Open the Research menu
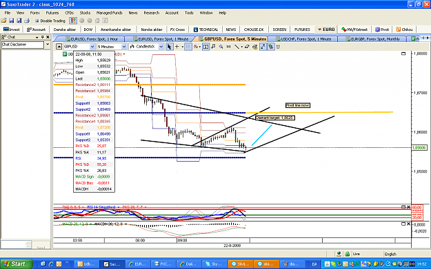431x269 pixels. pos(152,12)
